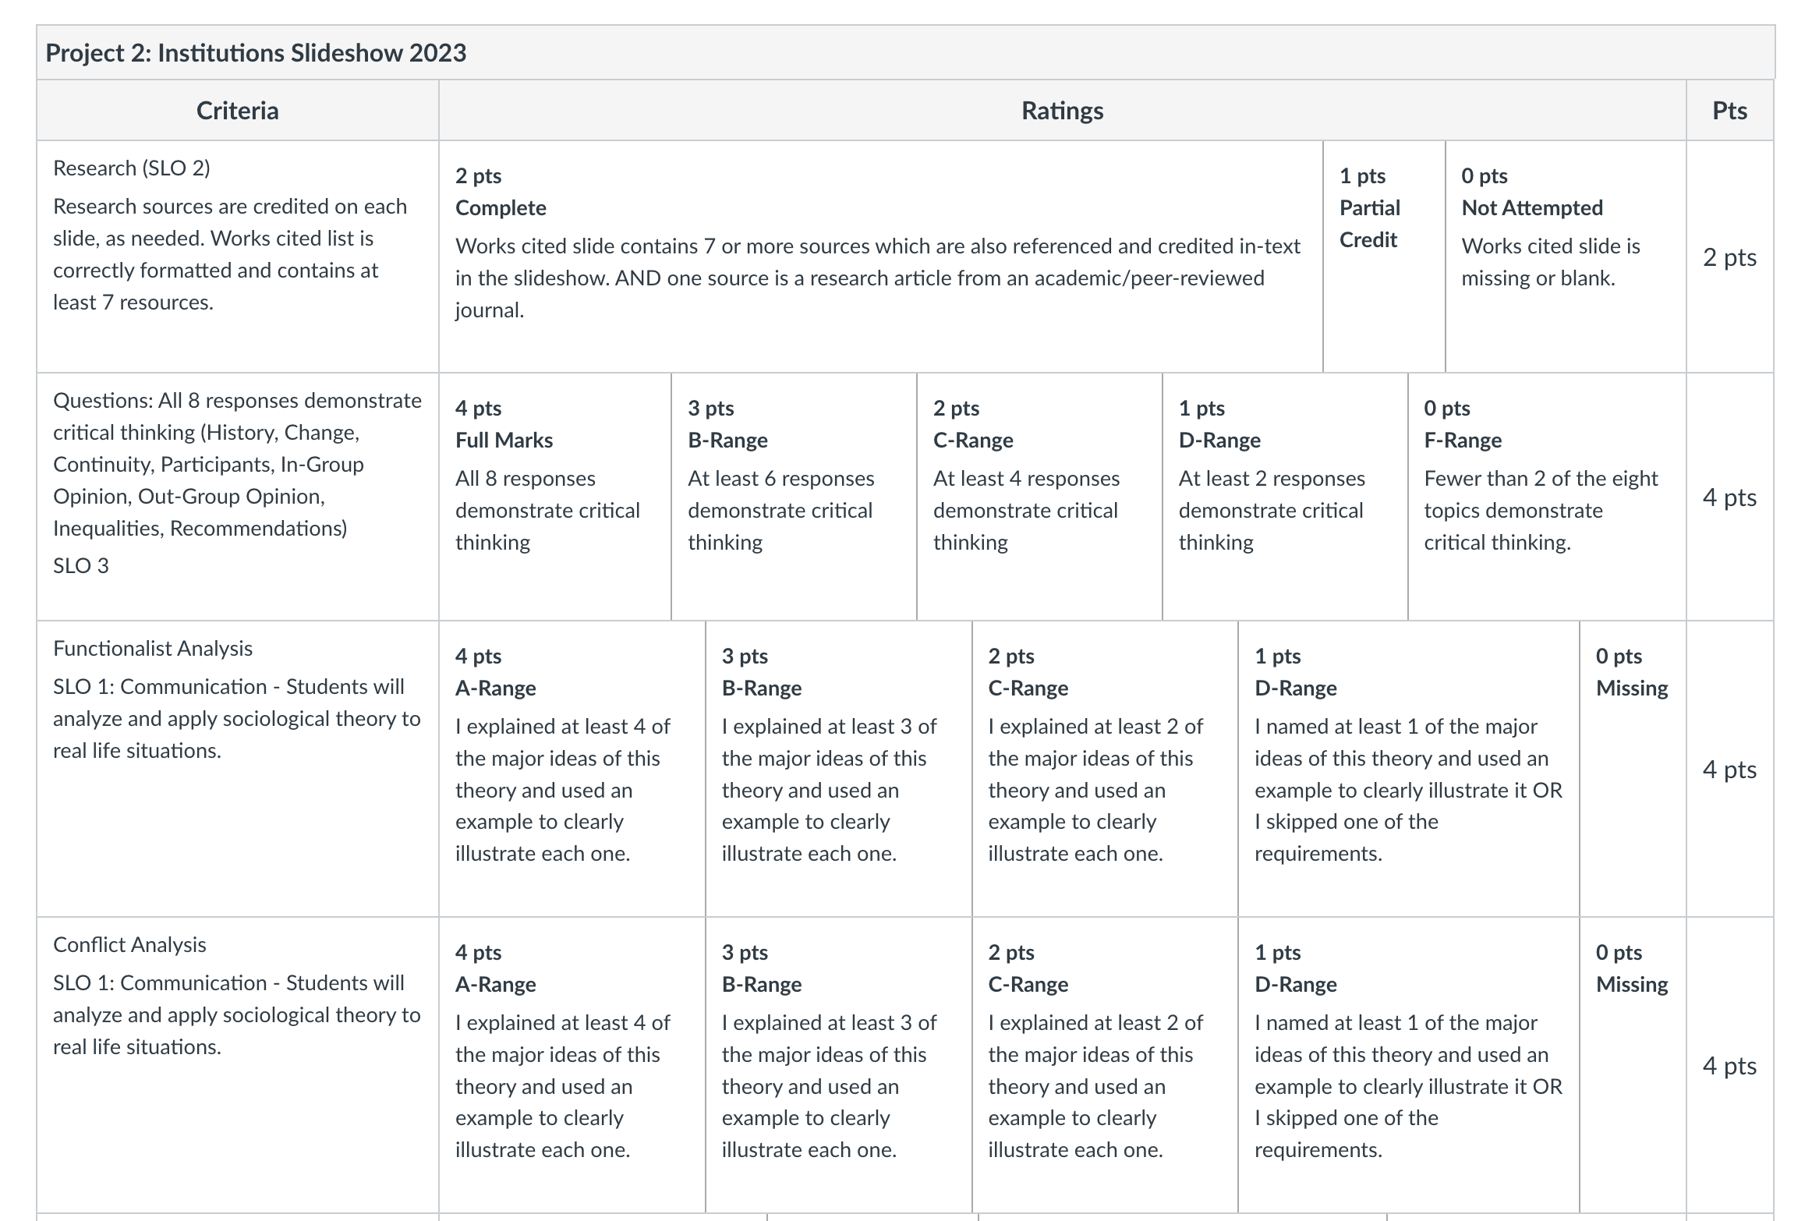Select 3 pts B-Range for Conflict Analysis
The width and height of the screenshot is (1812, 1221).
[839, 1065]
